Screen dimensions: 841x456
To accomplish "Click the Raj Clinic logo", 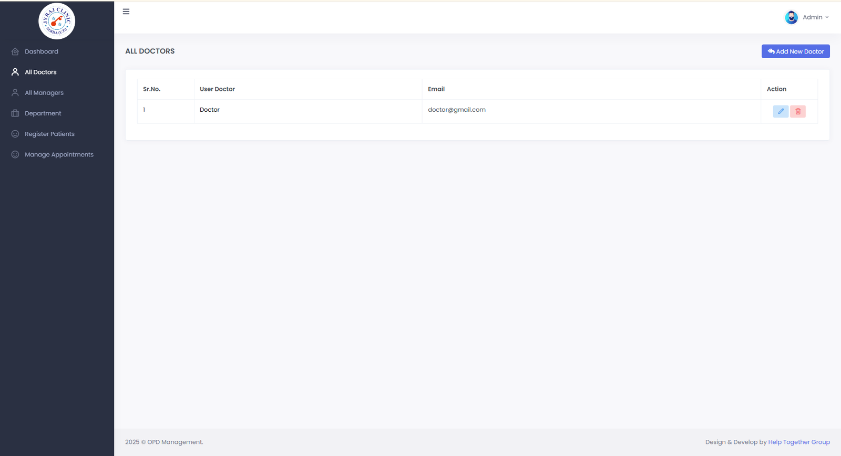I will tap(57, 21).
